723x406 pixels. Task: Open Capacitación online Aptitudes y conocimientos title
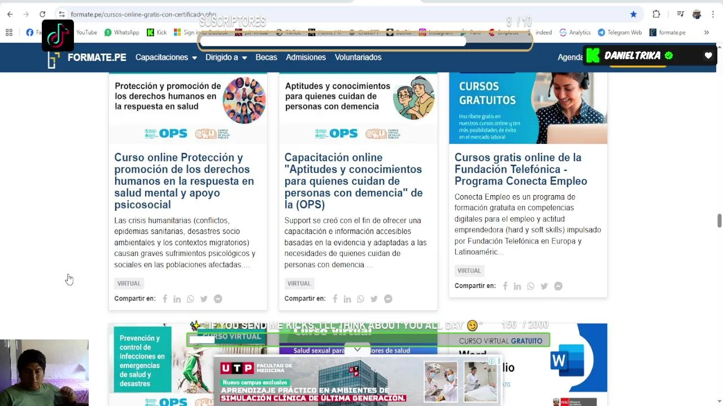(x=354, y=181)
